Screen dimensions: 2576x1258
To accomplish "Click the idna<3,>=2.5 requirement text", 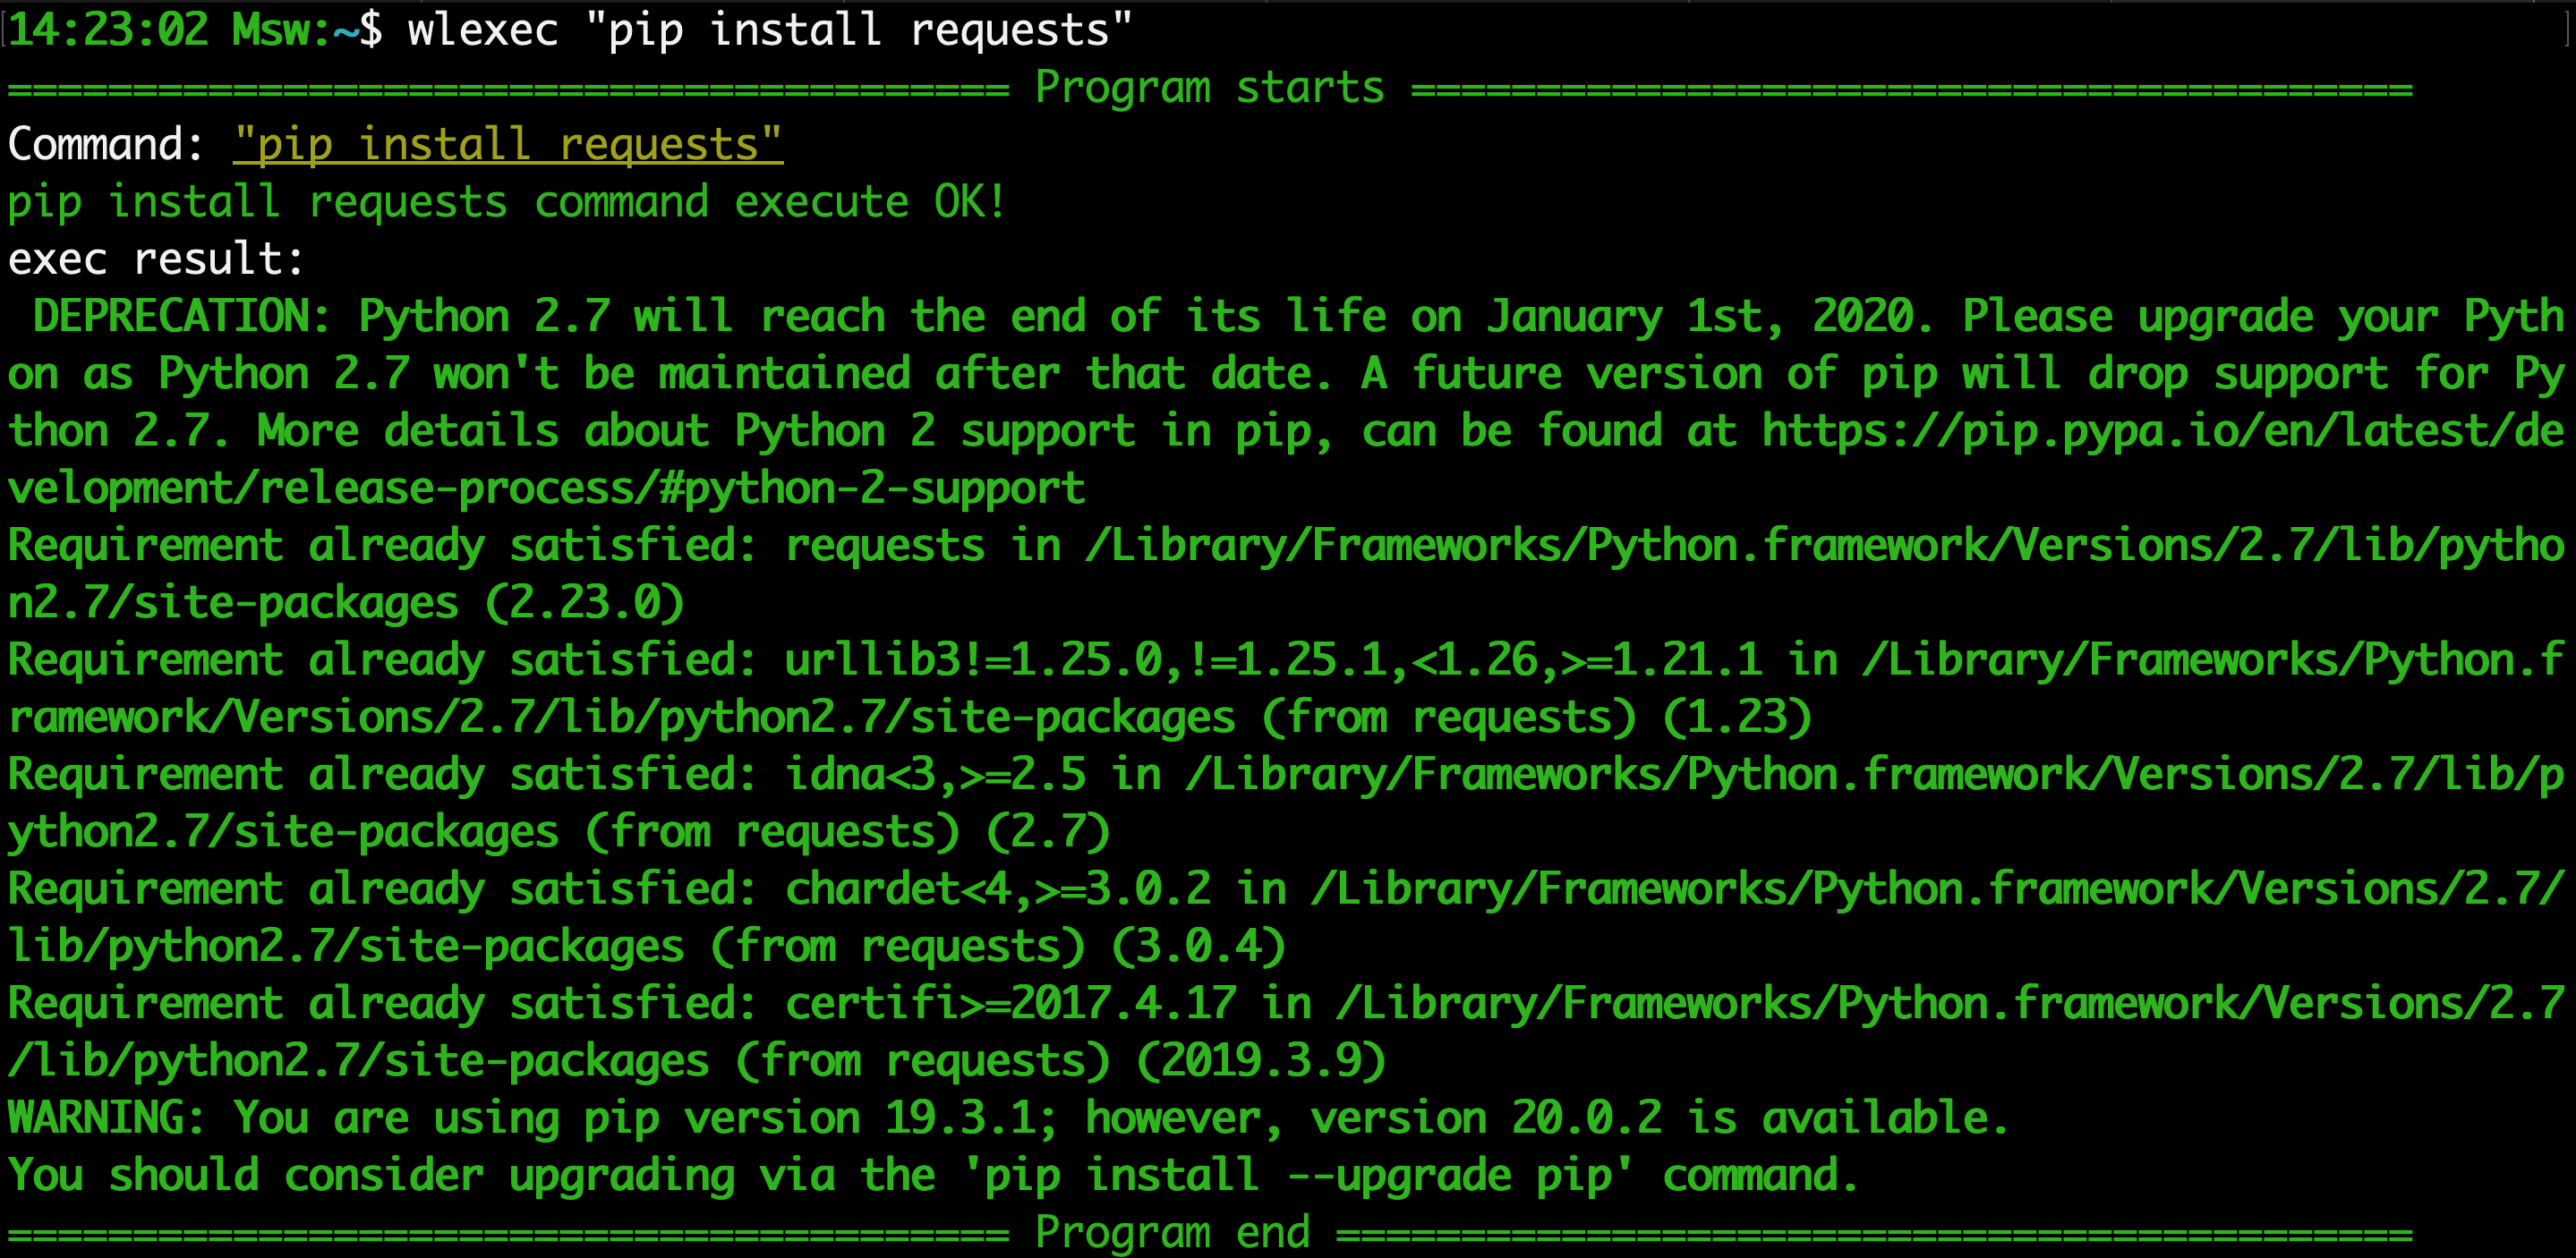I will click(935, 775).
